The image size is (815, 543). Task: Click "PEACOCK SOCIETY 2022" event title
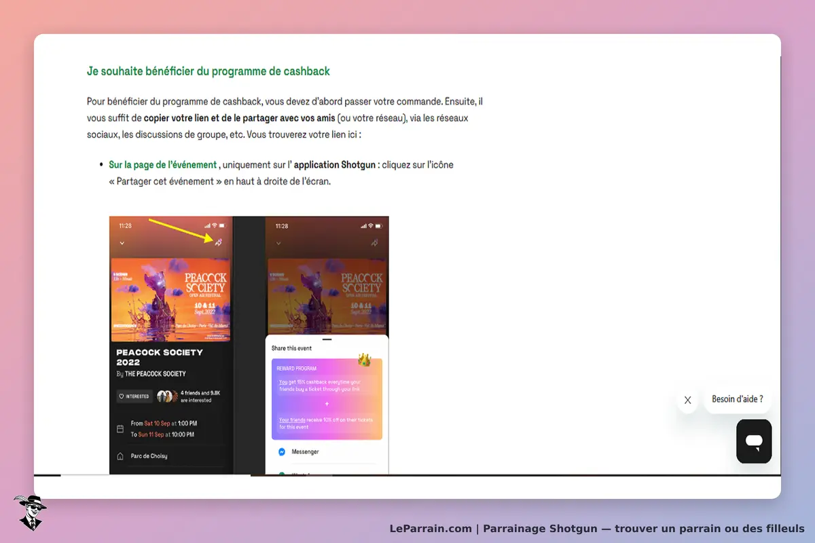pyautogui.click(x=160, y=357)
